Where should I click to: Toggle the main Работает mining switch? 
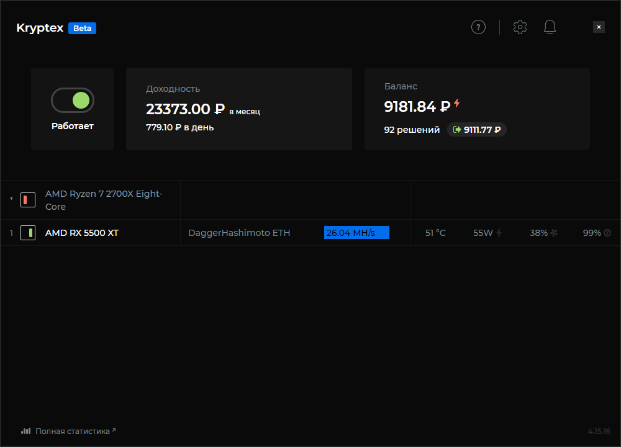click(x=73, y=101)
